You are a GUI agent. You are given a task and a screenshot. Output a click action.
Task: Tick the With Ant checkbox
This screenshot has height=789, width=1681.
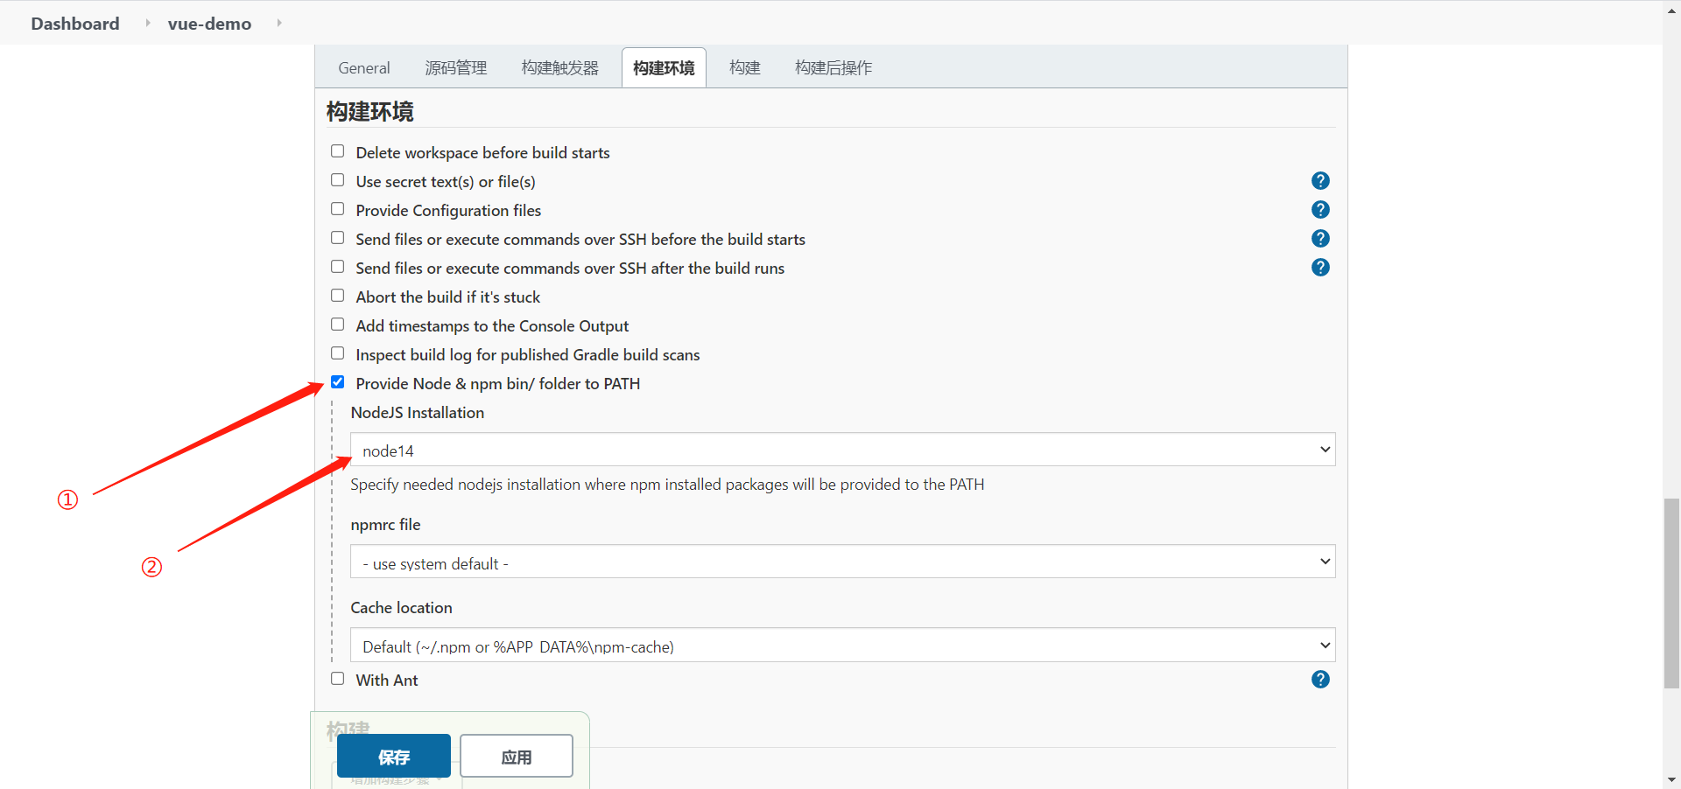click(x=338, y=679)
